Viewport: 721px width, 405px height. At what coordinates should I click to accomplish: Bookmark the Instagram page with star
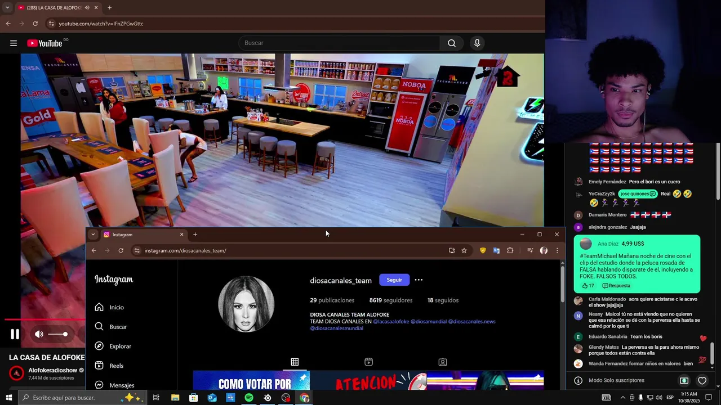point(464,250)
